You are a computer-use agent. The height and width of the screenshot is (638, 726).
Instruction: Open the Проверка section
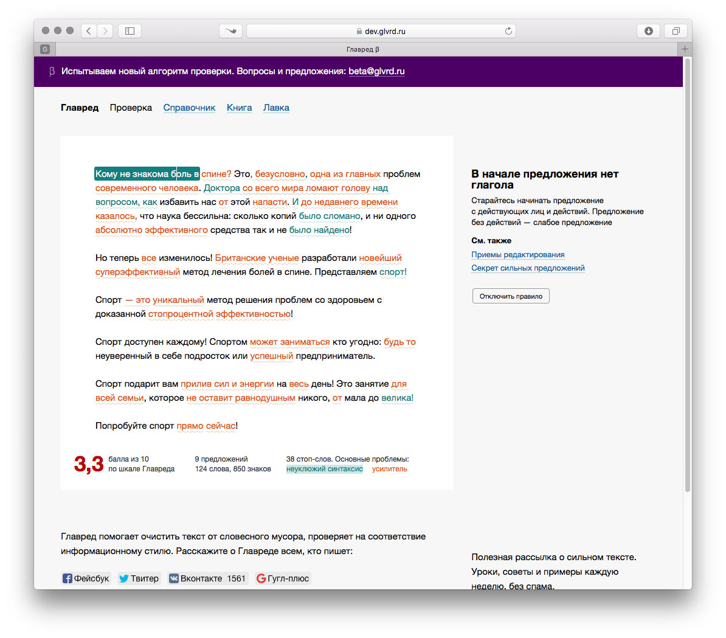click(x=131, y=108)
